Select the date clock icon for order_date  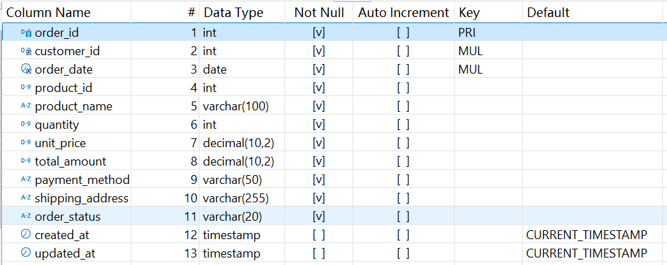pyautogui.click(x=26, y=69)
